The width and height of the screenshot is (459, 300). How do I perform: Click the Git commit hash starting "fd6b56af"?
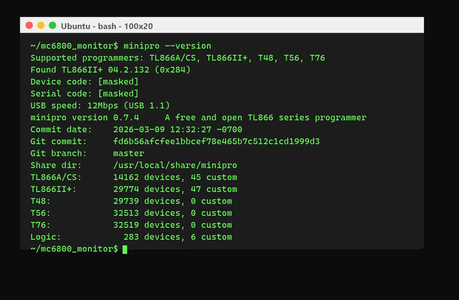click(216, 141)
